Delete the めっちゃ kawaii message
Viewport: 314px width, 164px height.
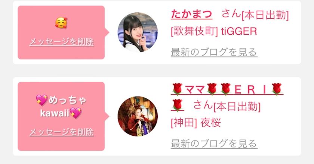point(61,132)
